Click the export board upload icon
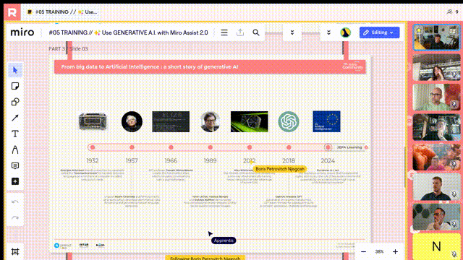The image size is (463, 260). [x=240, y=32]
